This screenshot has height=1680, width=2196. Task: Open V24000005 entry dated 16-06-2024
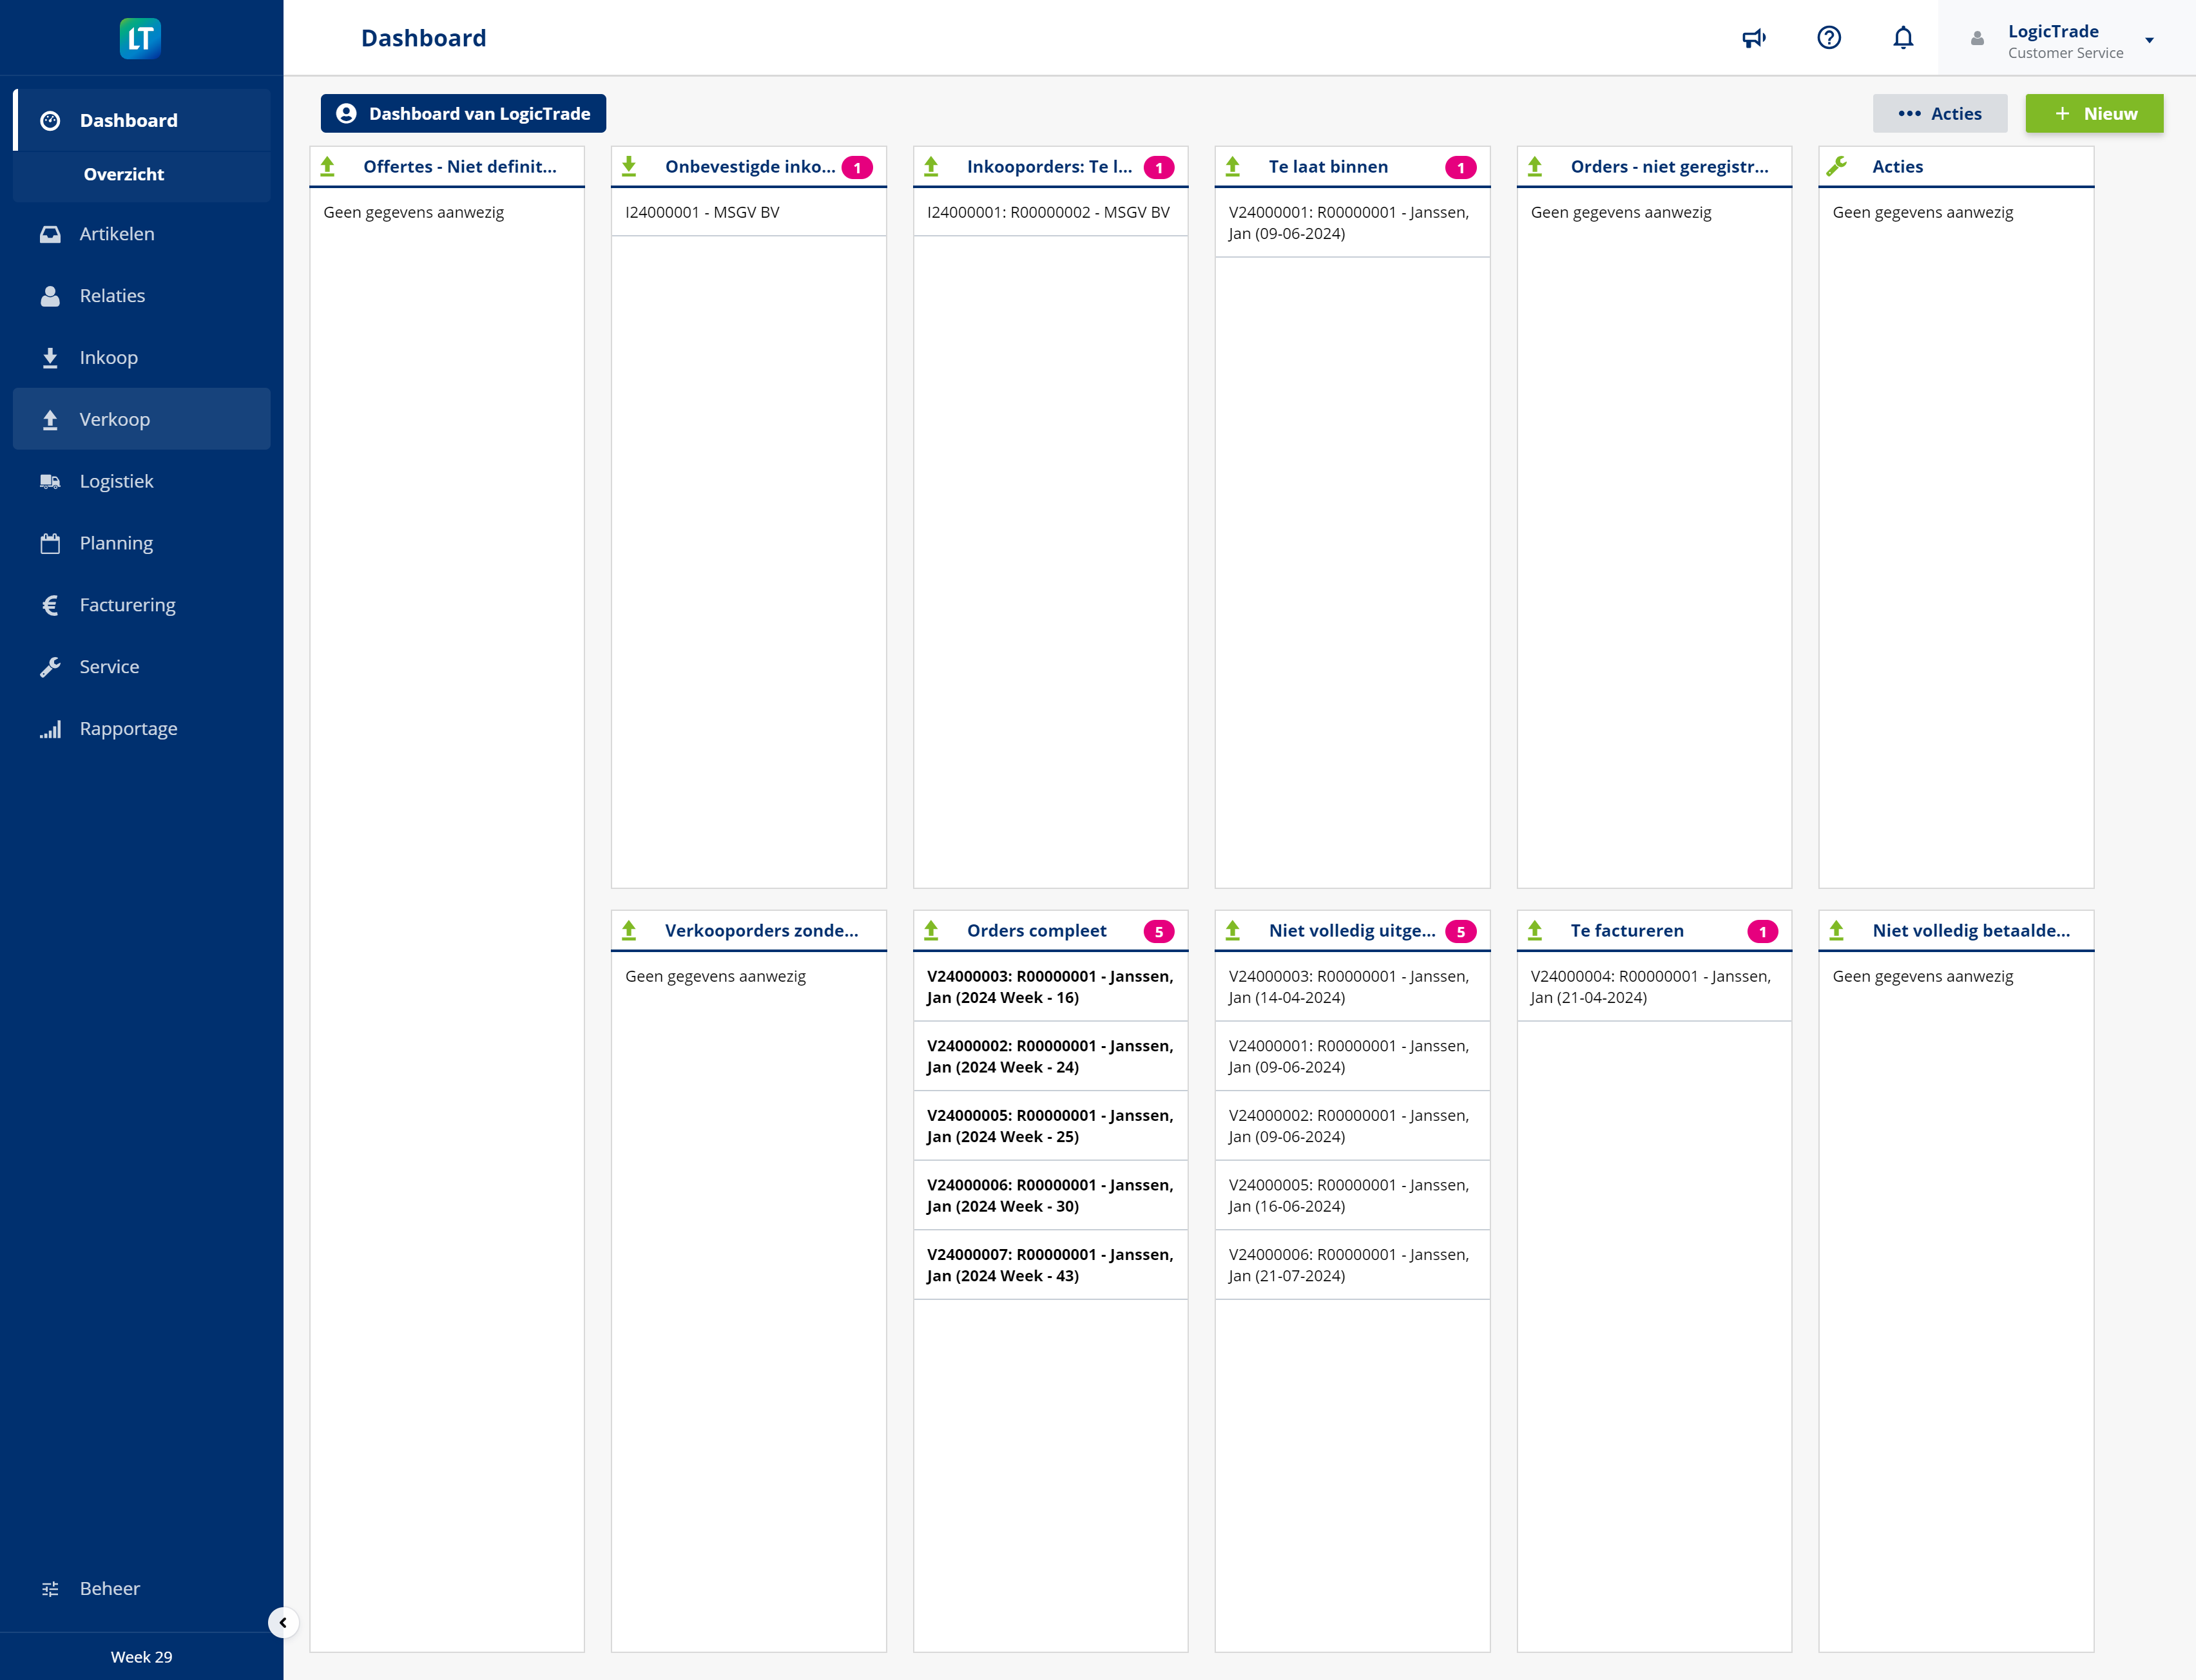(1352, 1196)
